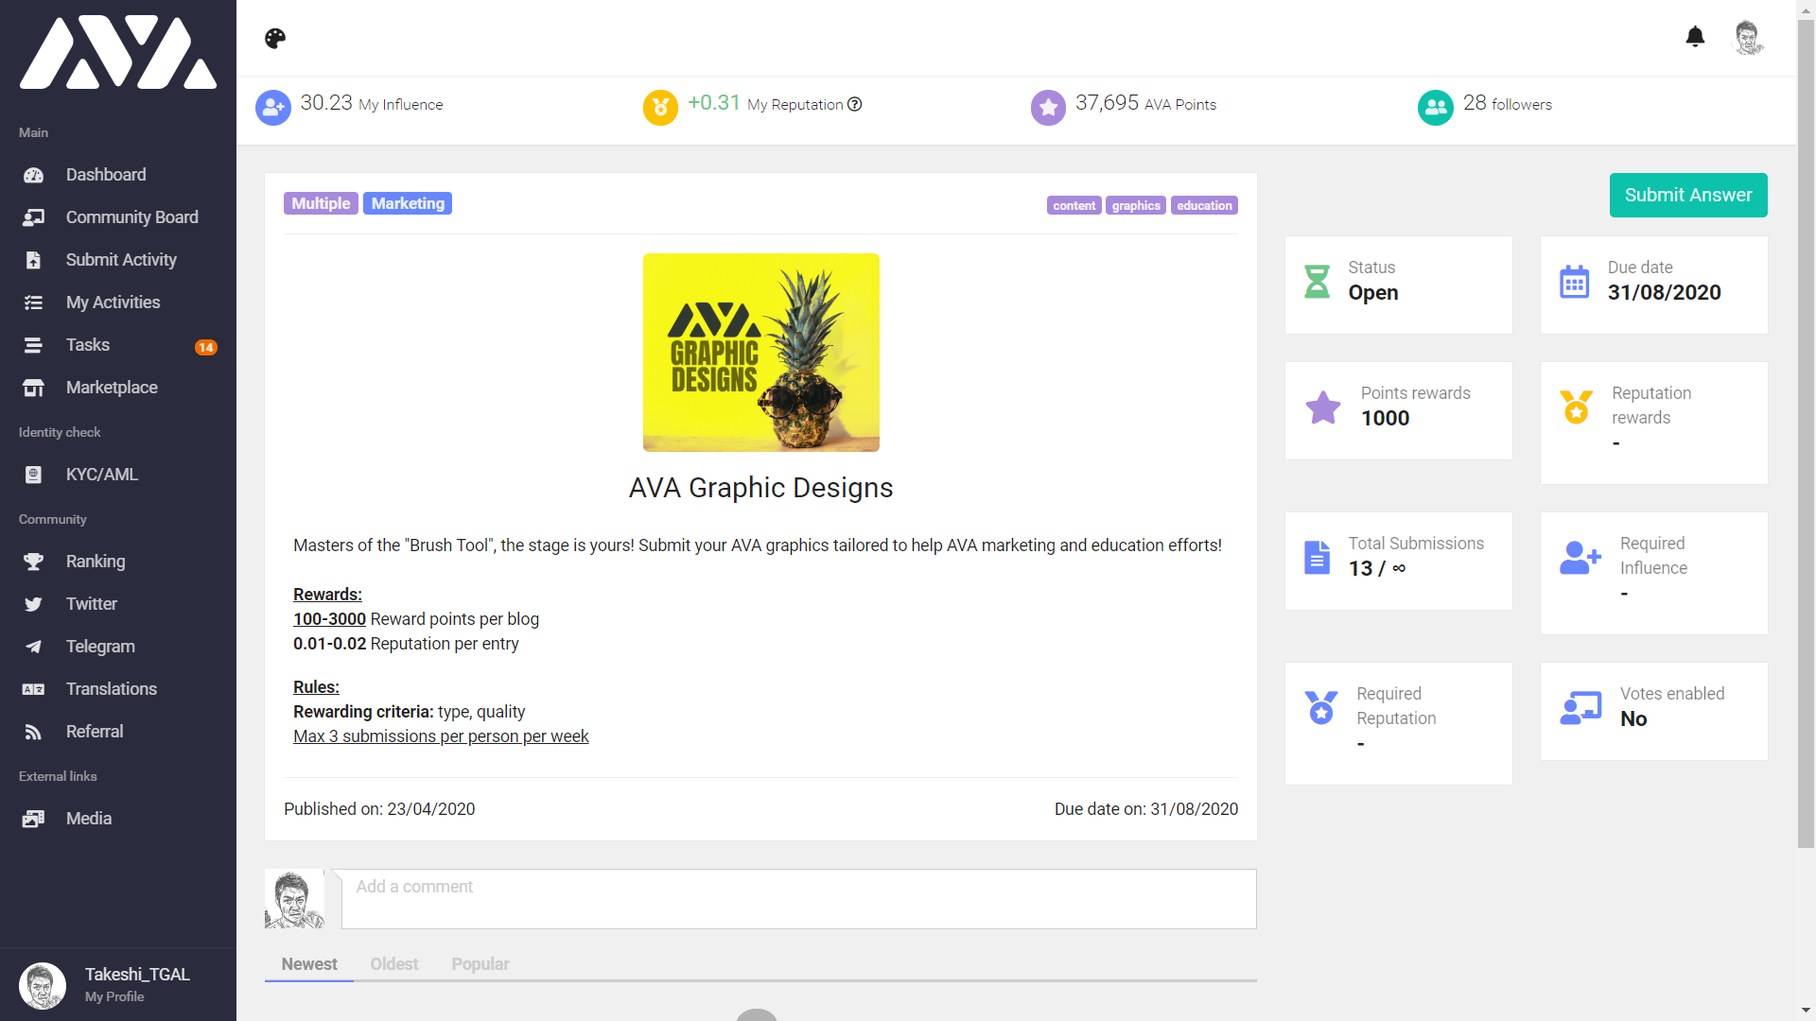The width and height of the screenshot is (1816, 1021).
Task: Click the Due date calendar icon
Action: click(1574, 281)
